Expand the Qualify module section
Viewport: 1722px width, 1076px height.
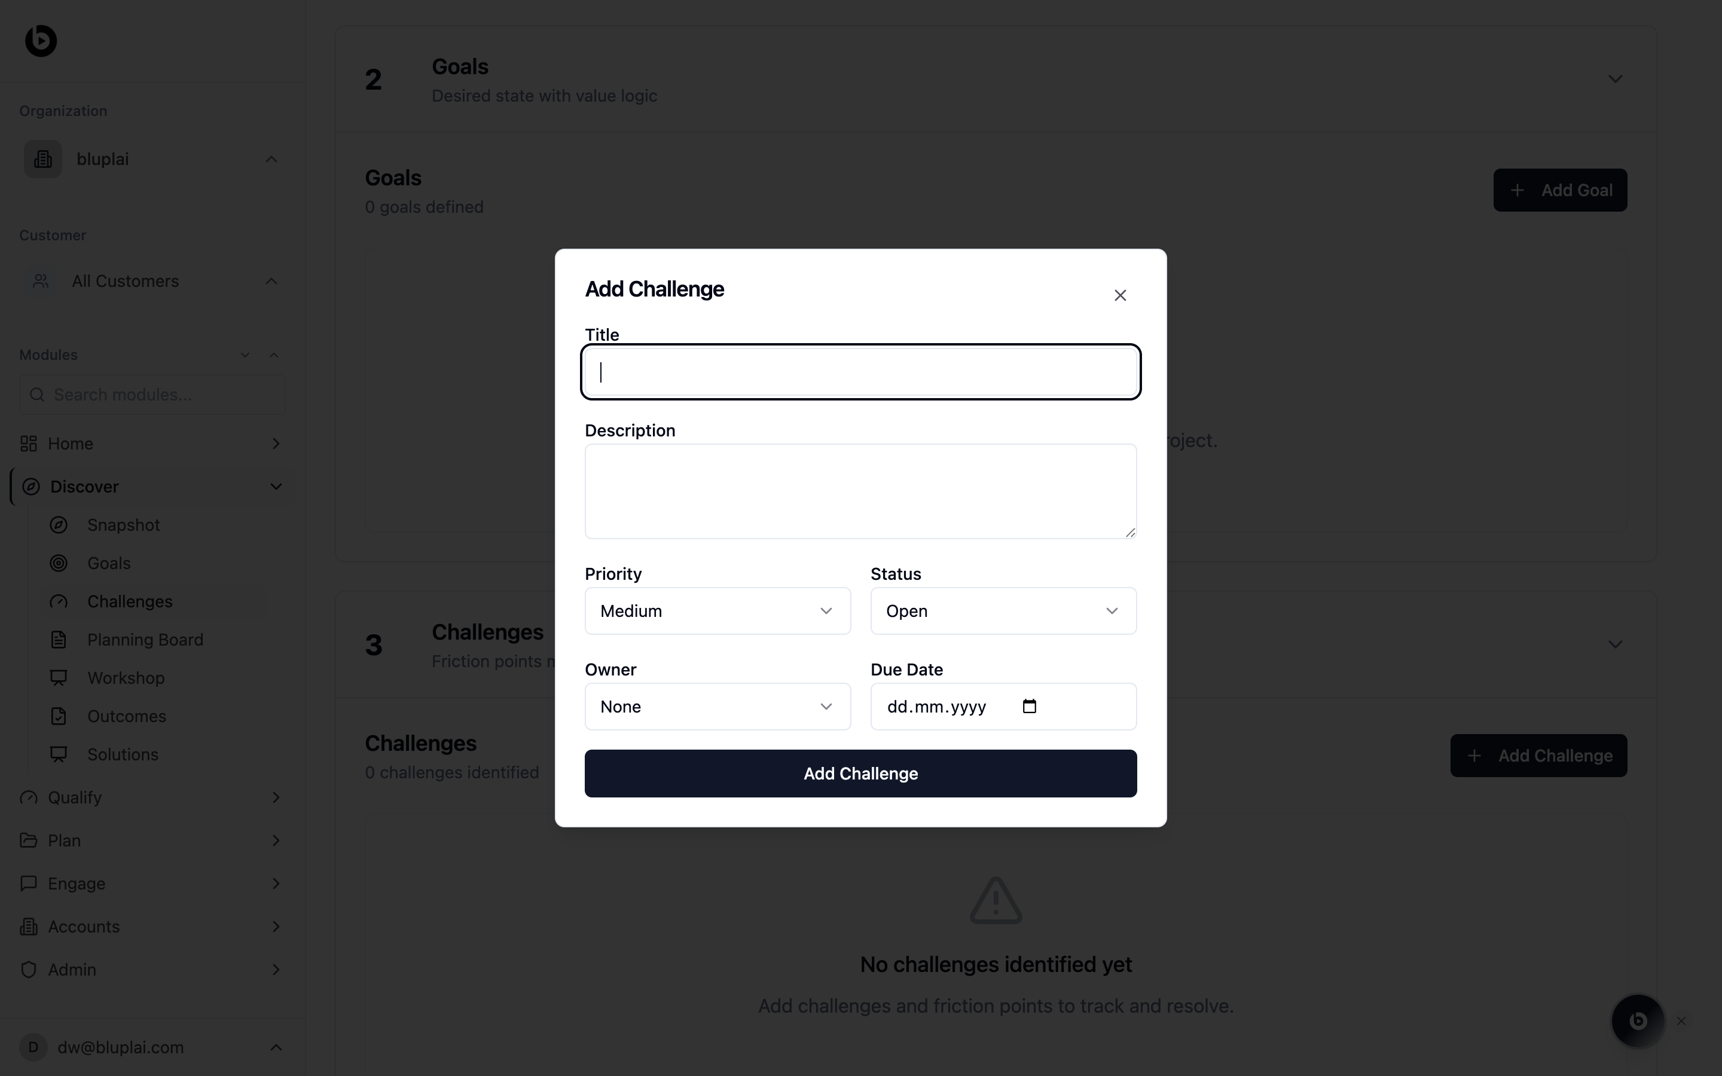[276, 798]
